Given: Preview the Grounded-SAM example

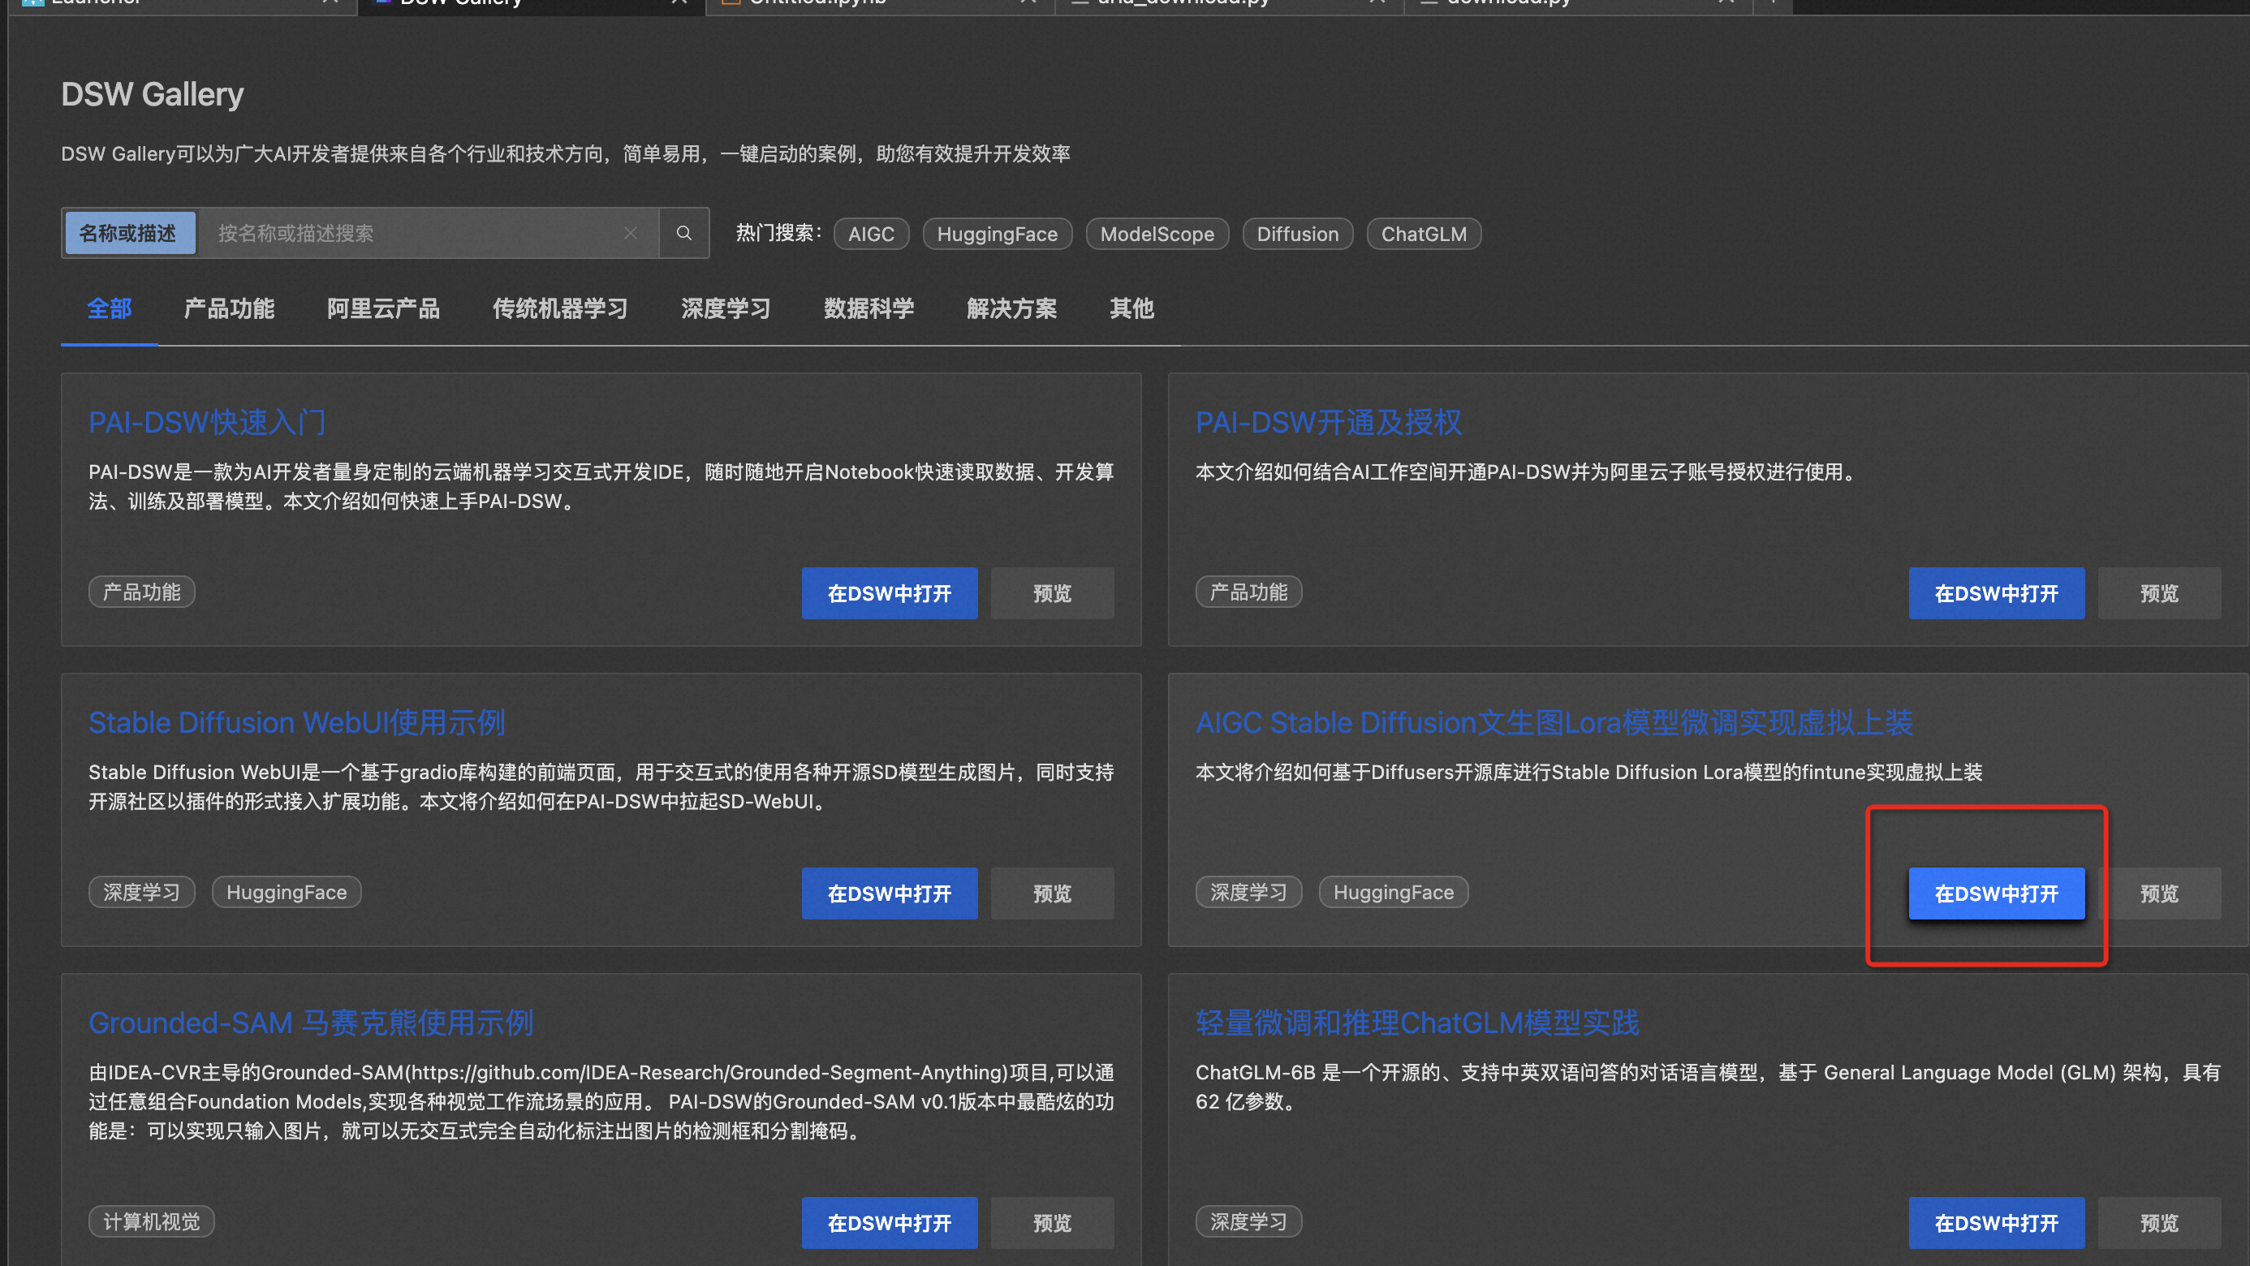Looking at the screenshot, I should click(1052, 1223).
